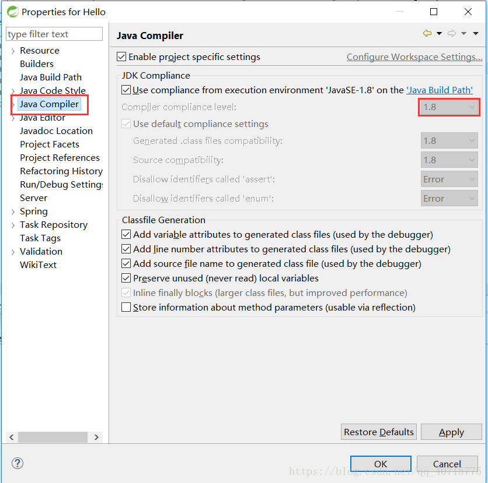This screenshot has width=488, height=483.
Task: Close the Properties for Hello dialog
Action: pyautogui.click(x=468, y=12)
